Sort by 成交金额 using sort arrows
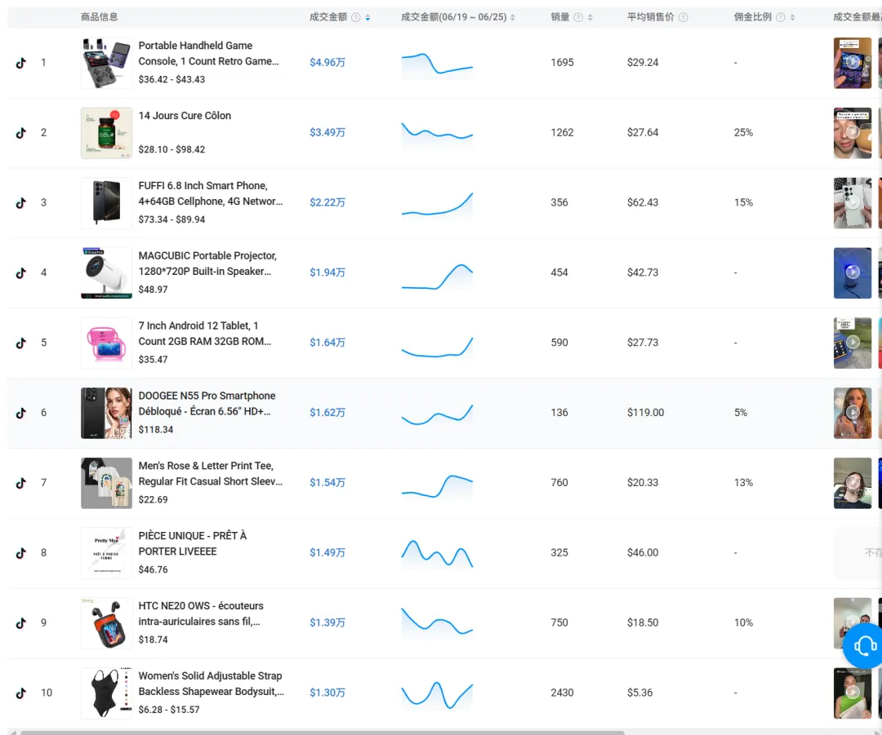Screen dimensions: 882x735 pyautogui.click(x=367, y=17)
